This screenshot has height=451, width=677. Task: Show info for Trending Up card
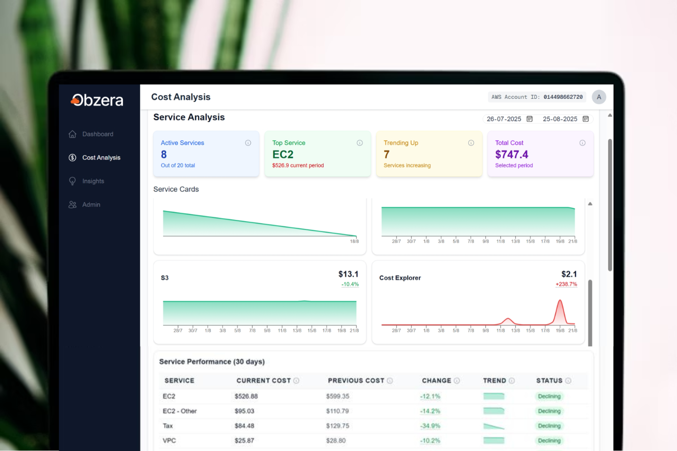pyautogui.click(x=471, y=143)
